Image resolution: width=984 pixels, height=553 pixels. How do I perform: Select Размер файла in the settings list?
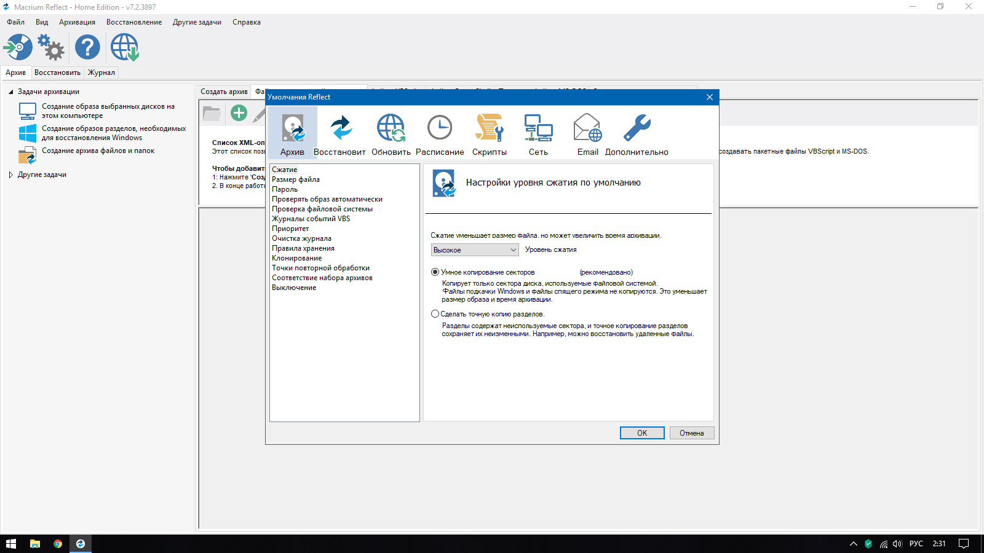click(x=296, y=179)
